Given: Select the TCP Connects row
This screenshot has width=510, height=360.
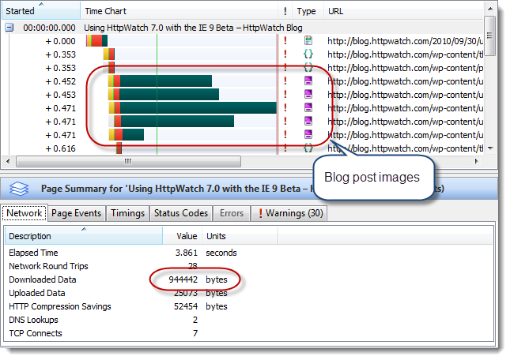Looking at the screenshot, I should point(249,333).
